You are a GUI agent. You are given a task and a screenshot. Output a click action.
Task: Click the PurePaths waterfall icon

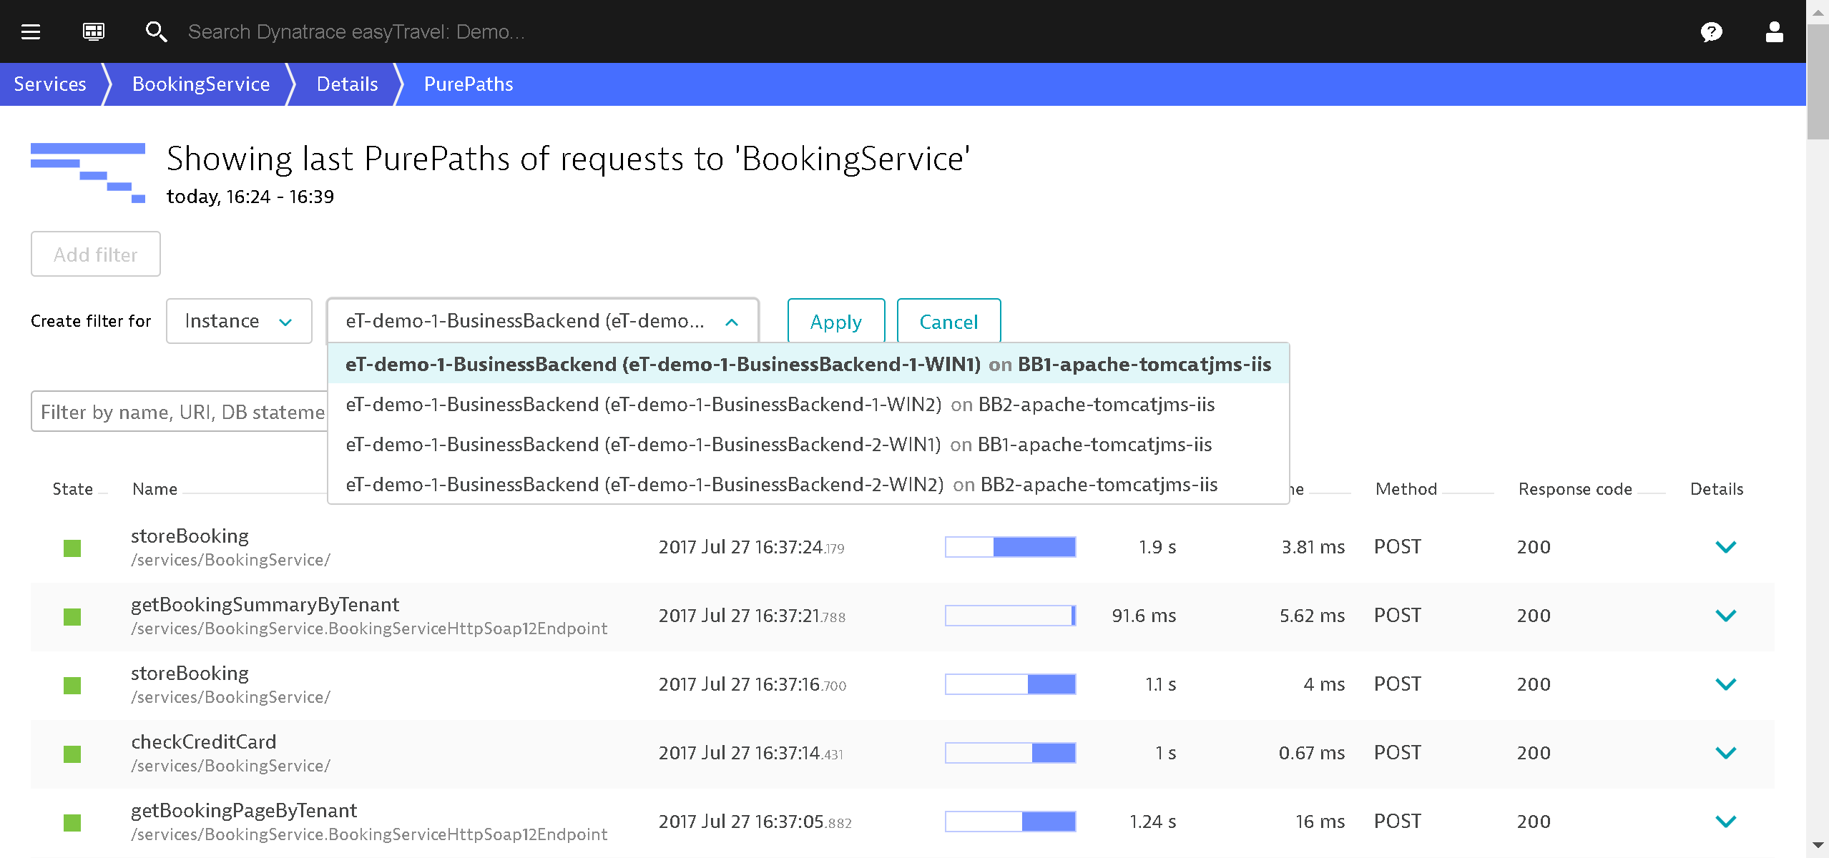pyautogui.click(x=88, y=173)
